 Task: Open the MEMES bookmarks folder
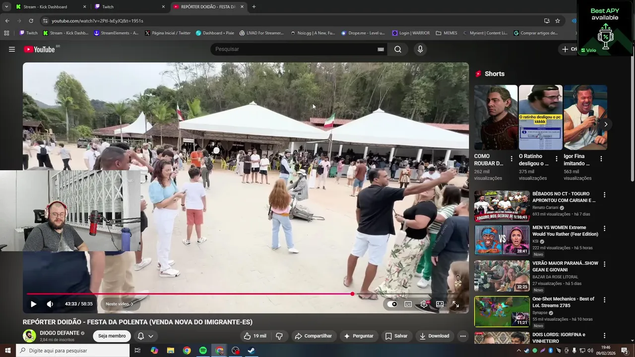click(x=446, y=33)
